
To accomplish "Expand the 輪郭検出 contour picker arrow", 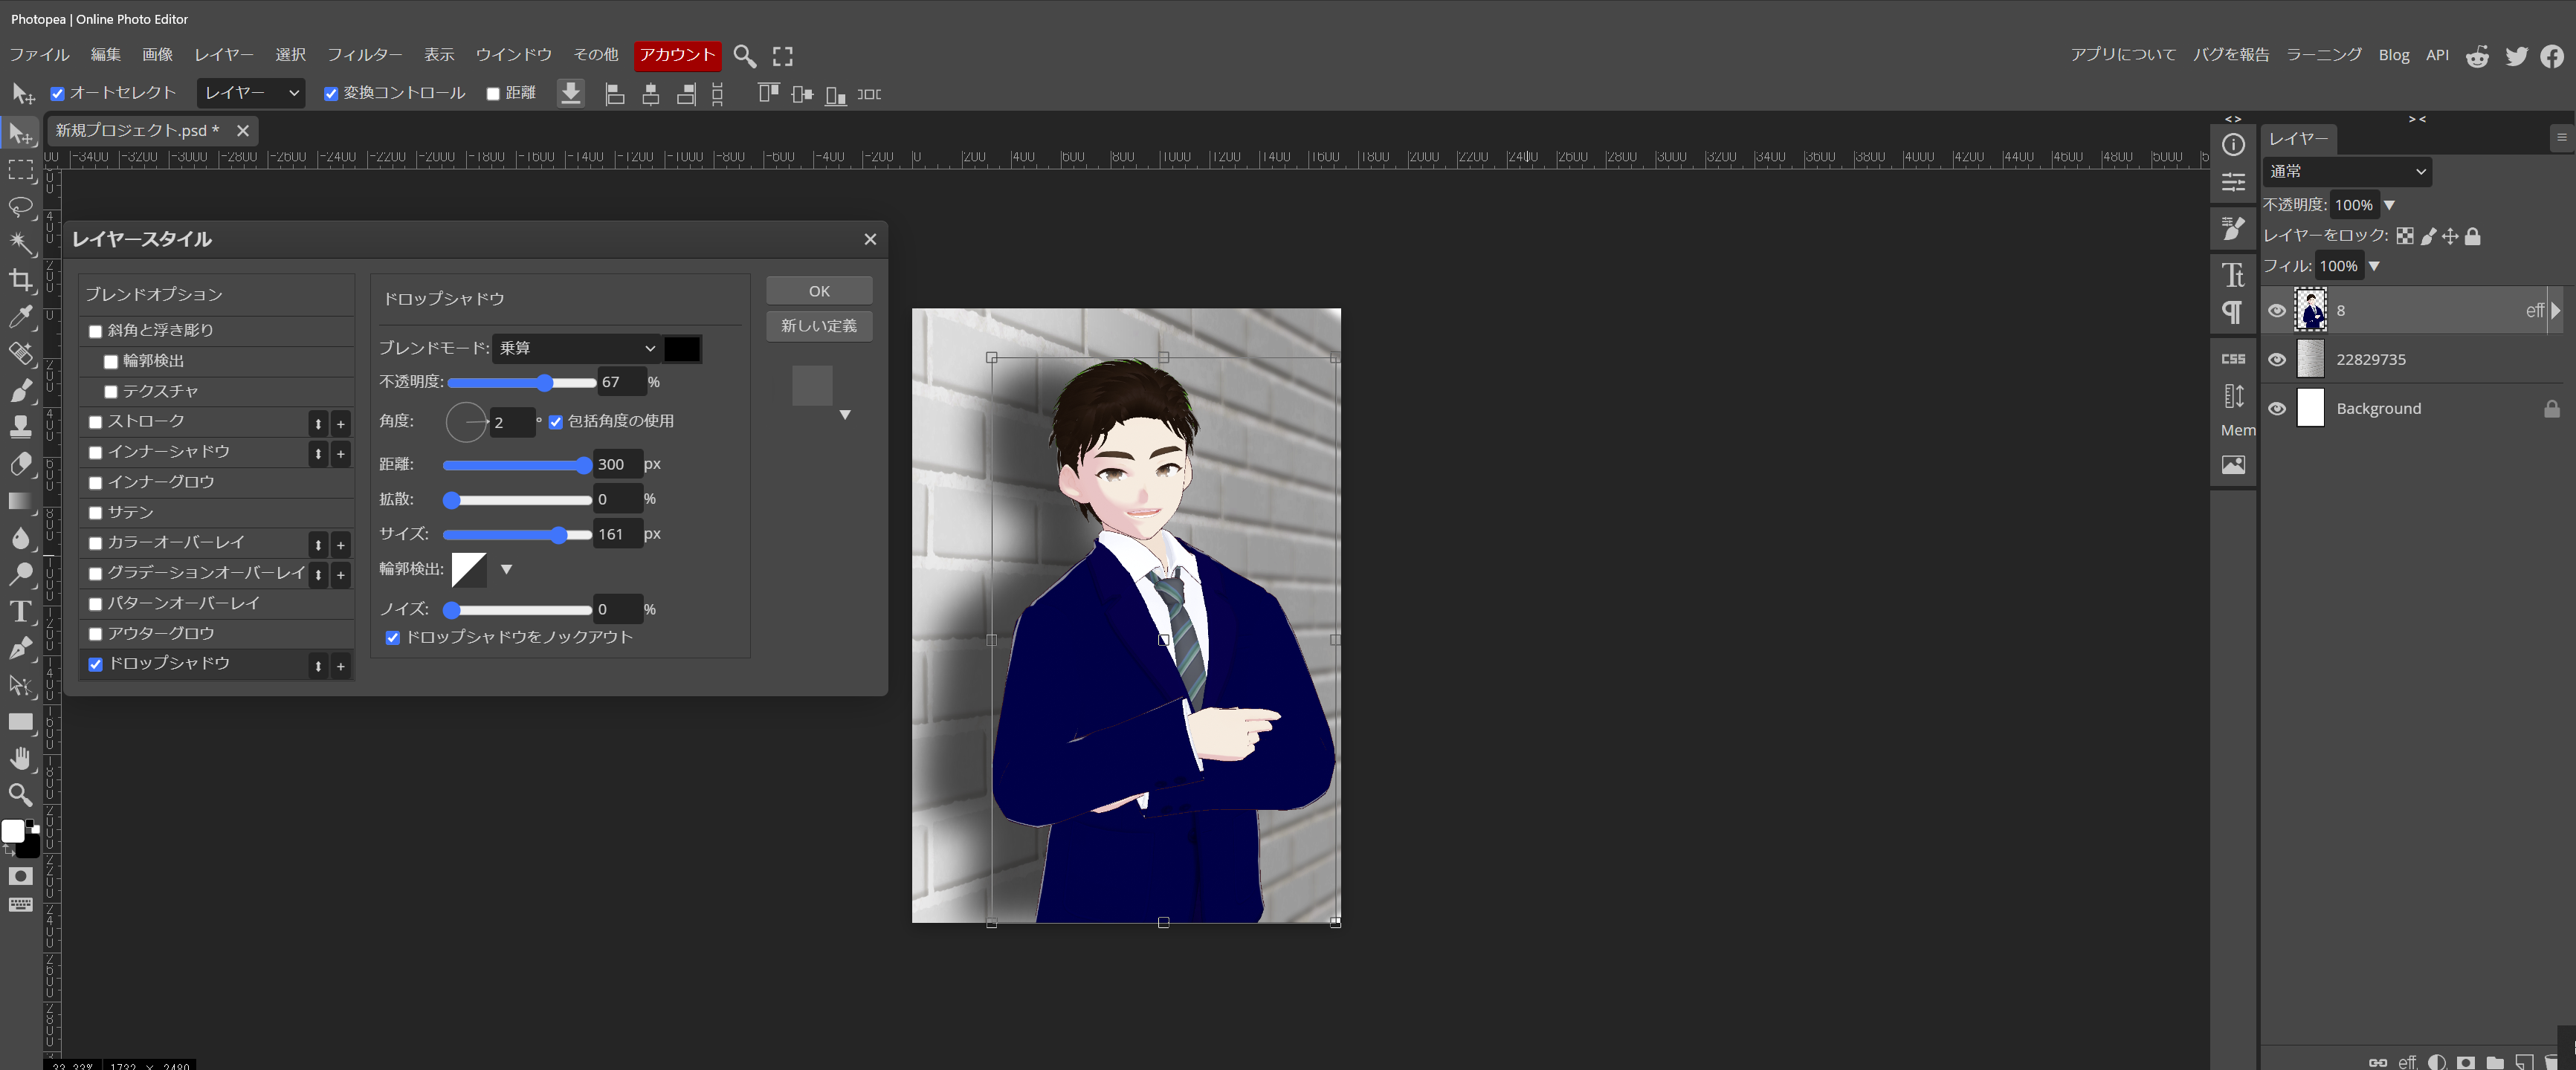I will (506, 569).
